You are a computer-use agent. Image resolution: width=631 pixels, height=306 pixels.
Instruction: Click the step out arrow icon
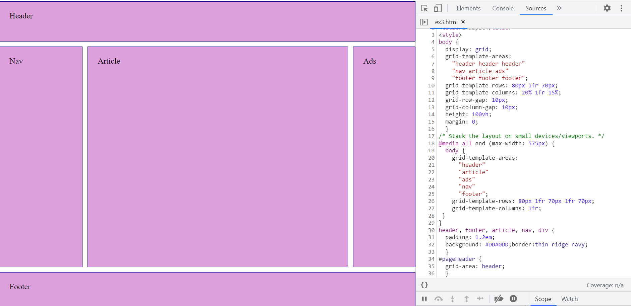(x=466, y=299)
